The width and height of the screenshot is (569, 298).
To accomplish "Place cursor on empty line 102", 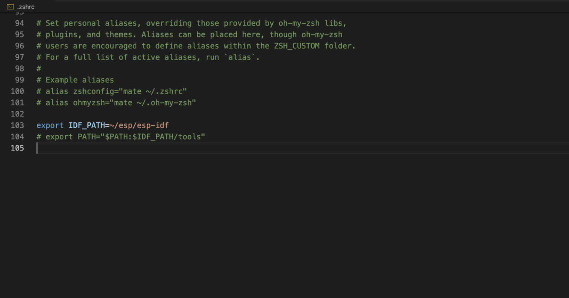I will coord(111,114).
